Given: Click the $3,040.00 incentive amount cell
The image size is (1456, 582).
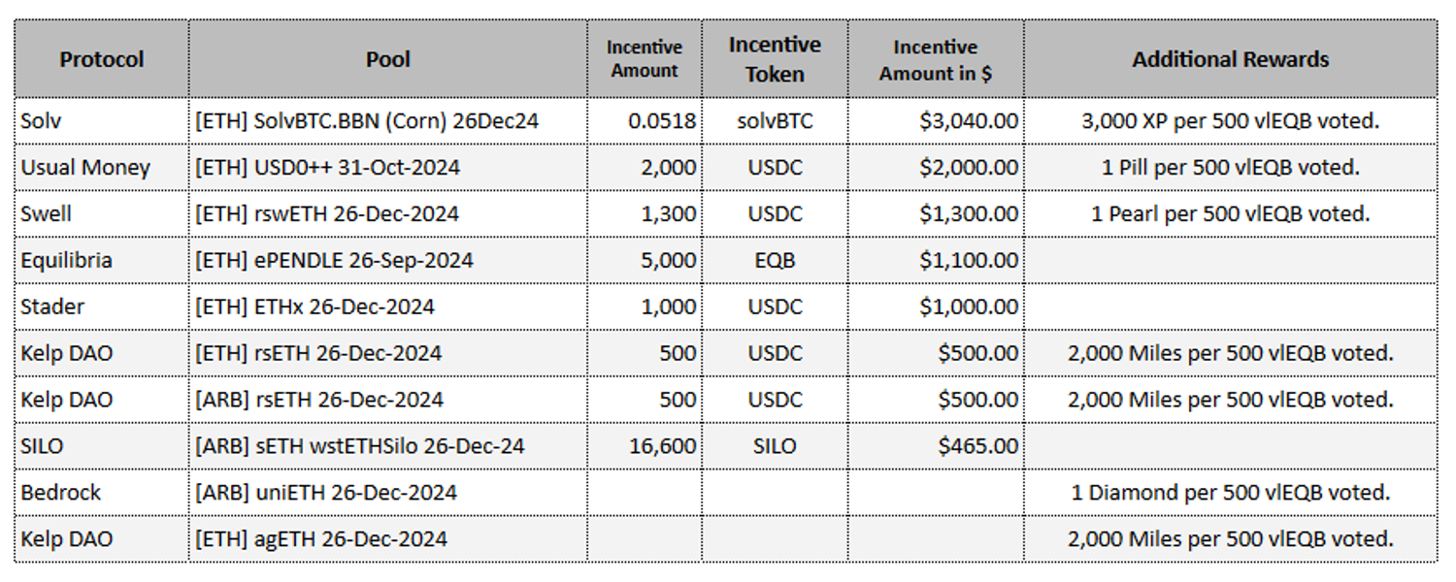Looking at the screenshot, I should pos(935,121).
